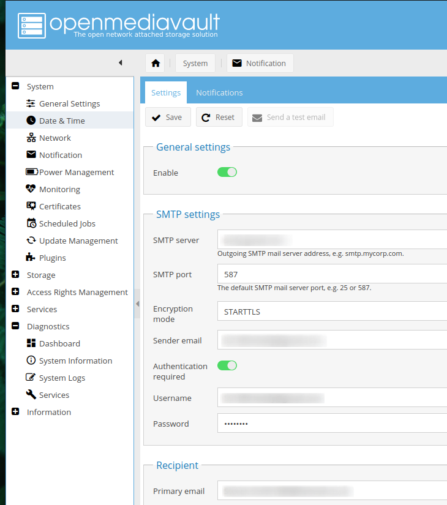
Task: Toggle the Enable notifications switch
Action: (227, 172)
